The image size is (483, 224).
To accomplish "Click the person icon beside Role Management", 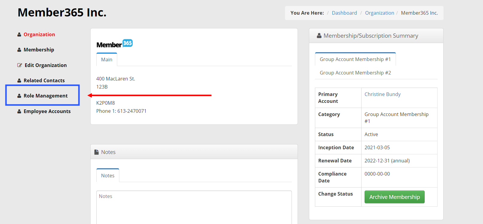I will [19, 96].
